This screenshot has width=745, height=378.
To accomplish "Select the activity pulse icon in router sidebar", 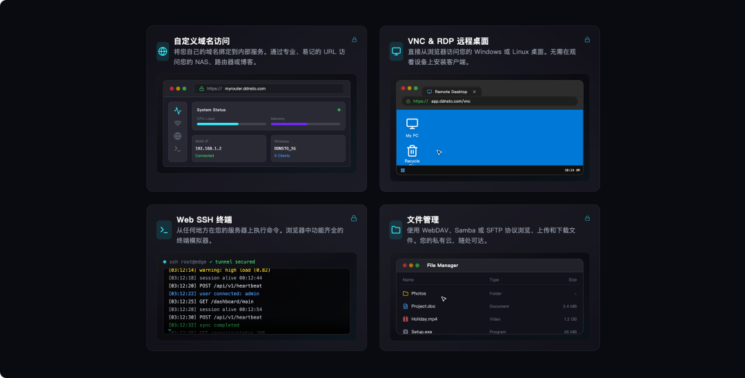I will 177,110.
